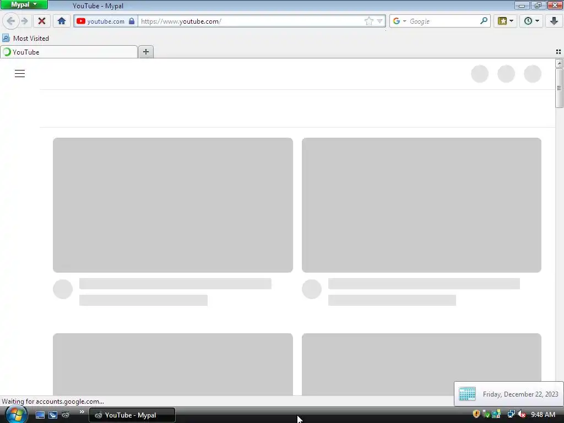Image resolution: width=564 pixels, height=423 pixels.
Task: Open the history clock button
Action: pyautogui.click(x=528, y=21)
